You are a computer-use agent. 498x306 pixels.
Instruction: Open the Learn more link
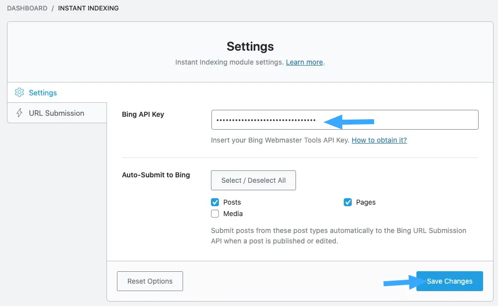point(304,62)
